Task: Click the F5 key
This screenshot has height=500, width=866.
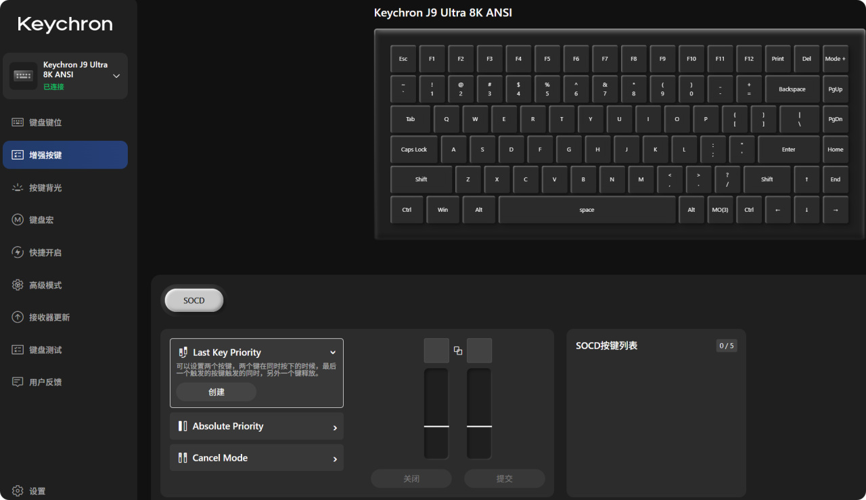Action: click(547, 59)
